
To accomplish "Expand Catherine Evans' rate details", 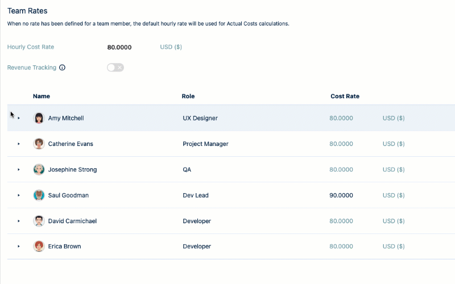I will pos(19,144).
